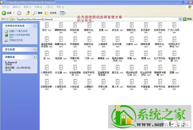The height and width of the screenshot is (130, 193).
Task: Open the 工具 menu
Action: pos(49,7)
